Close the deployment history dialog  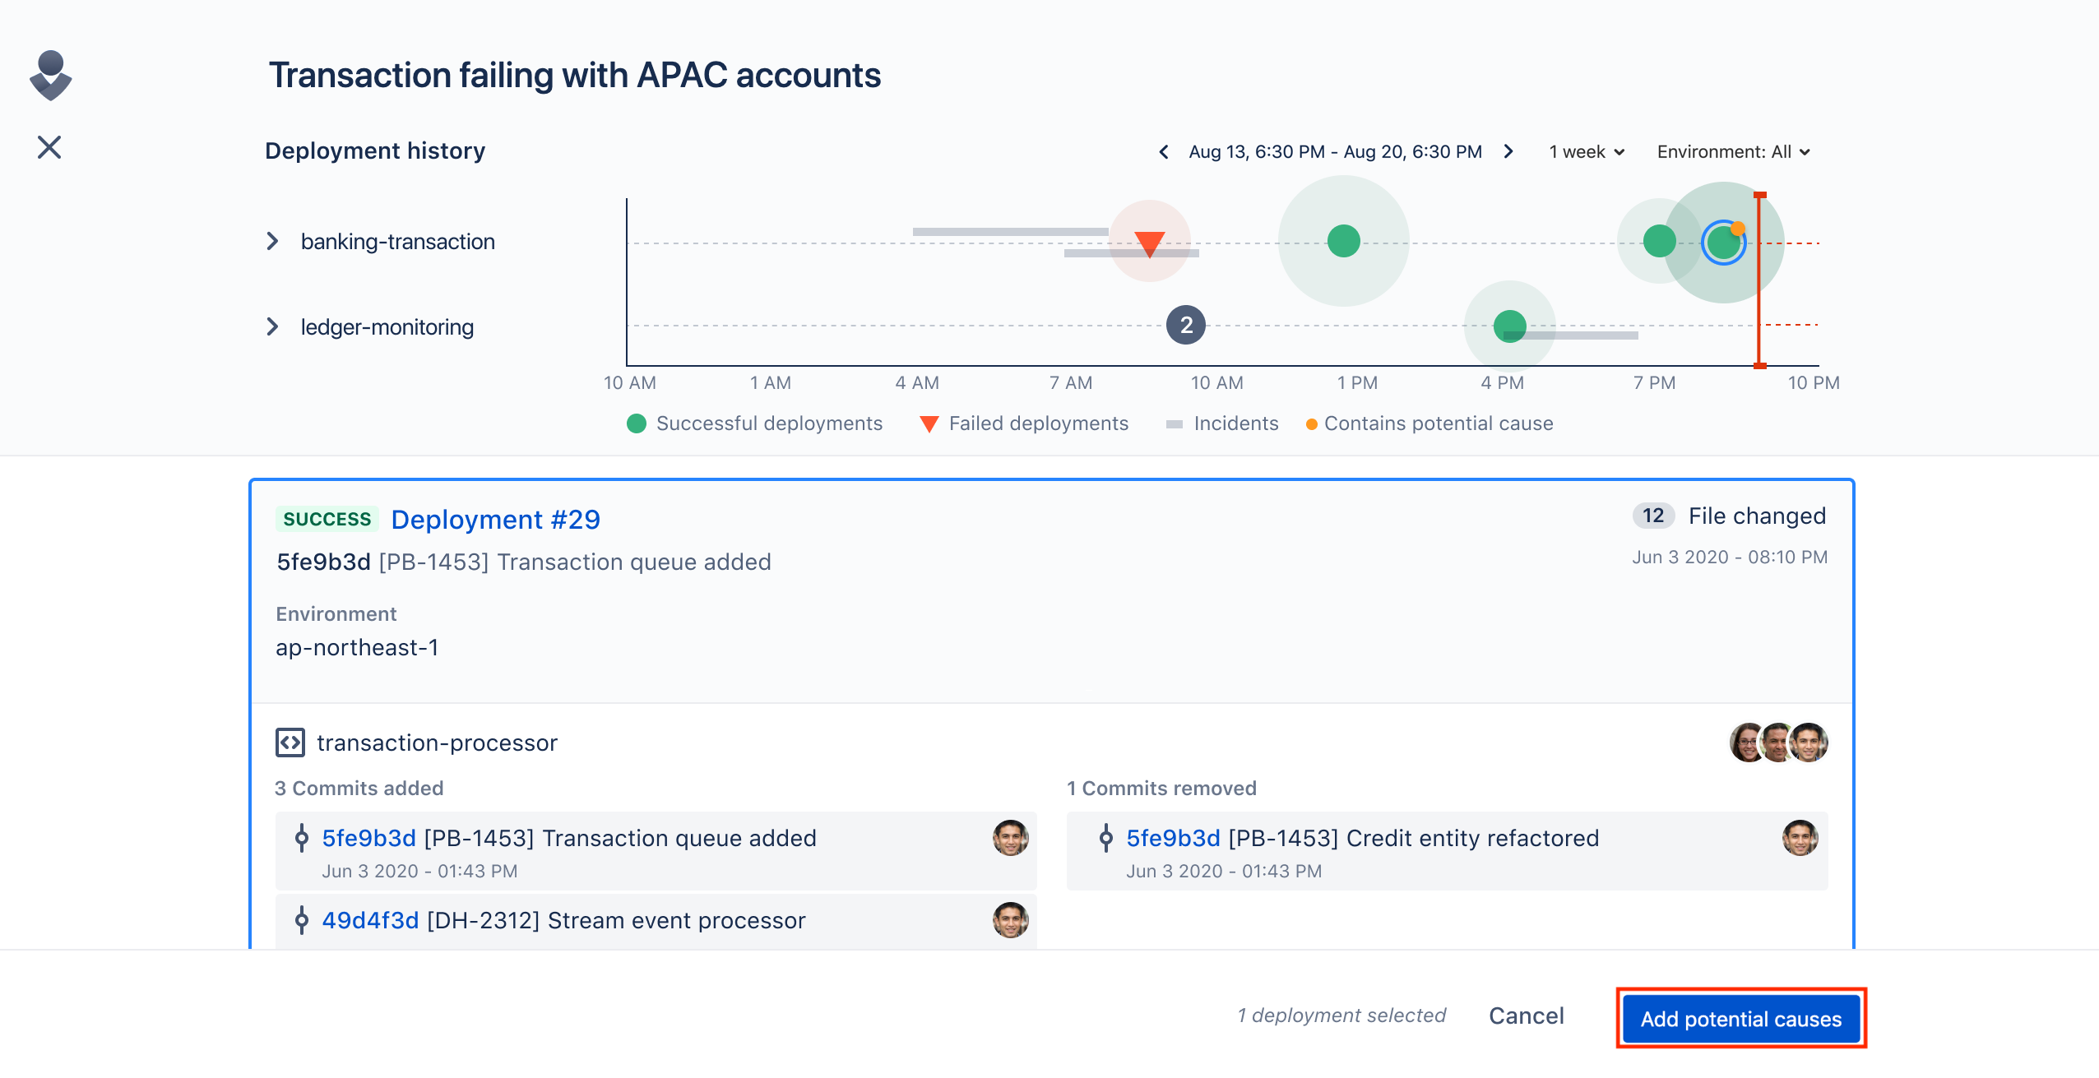click(49, 147)
